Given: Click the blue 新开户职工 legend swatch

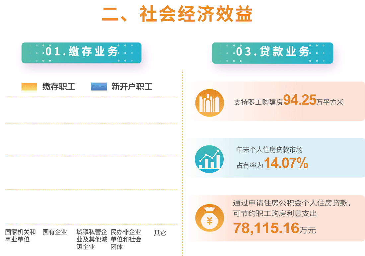Looking at the screenshot, I should pyautogui.click(x=99, y=87).
